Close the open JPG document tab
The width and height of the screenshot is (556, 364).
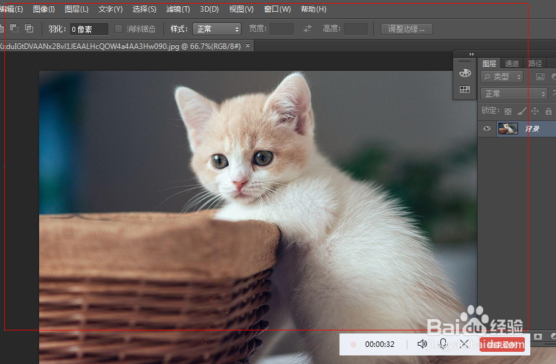click(x=248, y=45)
